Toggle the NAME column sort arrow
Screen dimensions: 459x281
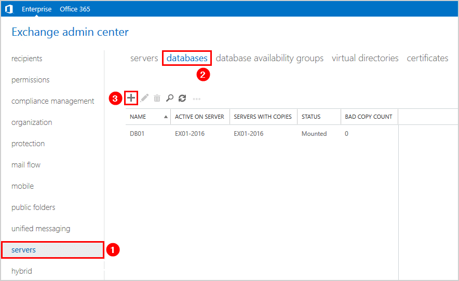(166, 117)
